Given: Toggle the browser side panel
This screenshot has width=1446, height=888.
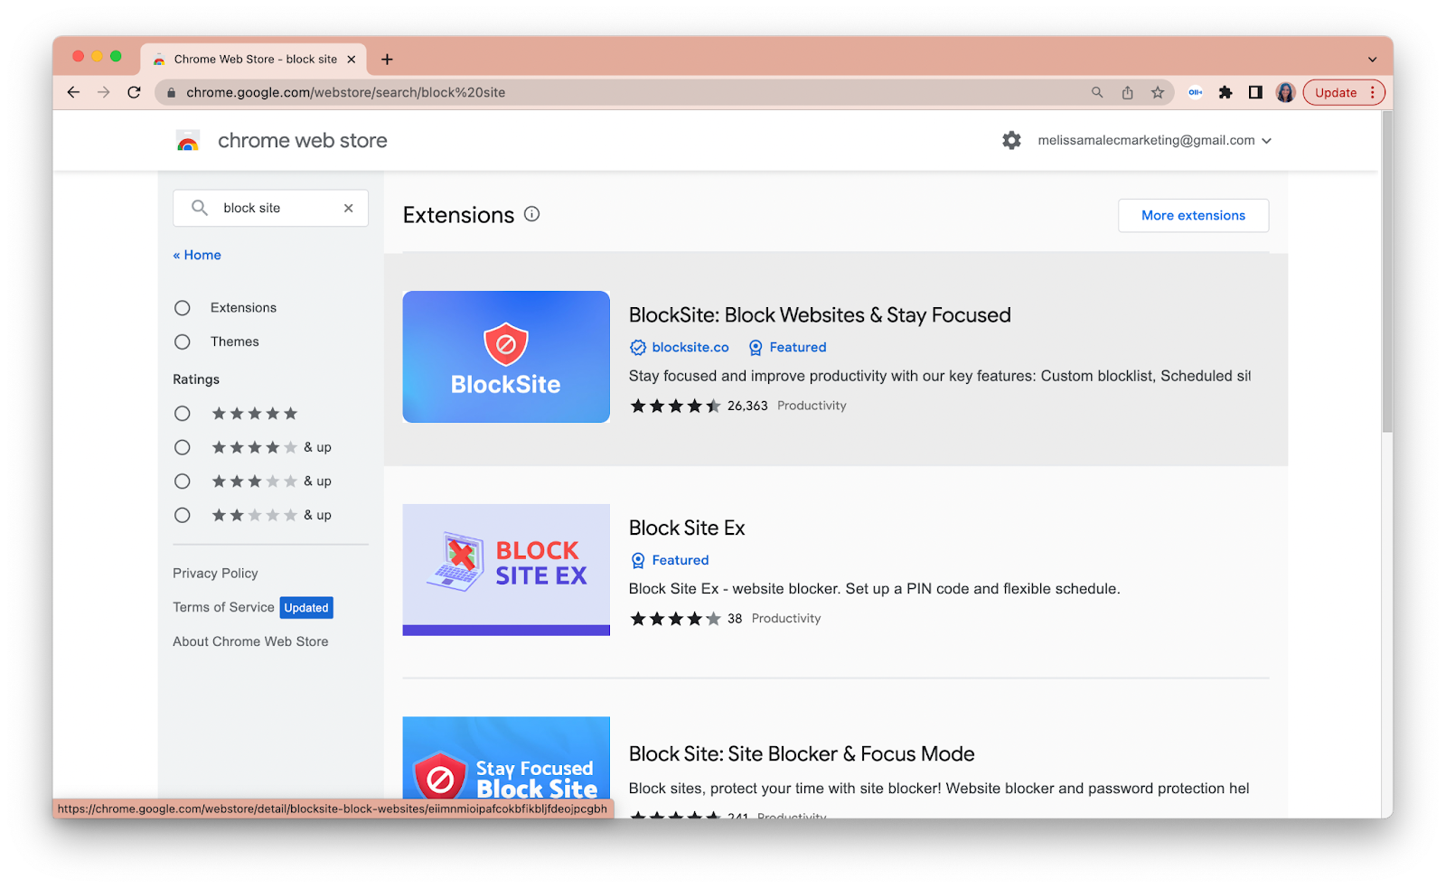Looking at the screenshot, I should (1255, 92).
